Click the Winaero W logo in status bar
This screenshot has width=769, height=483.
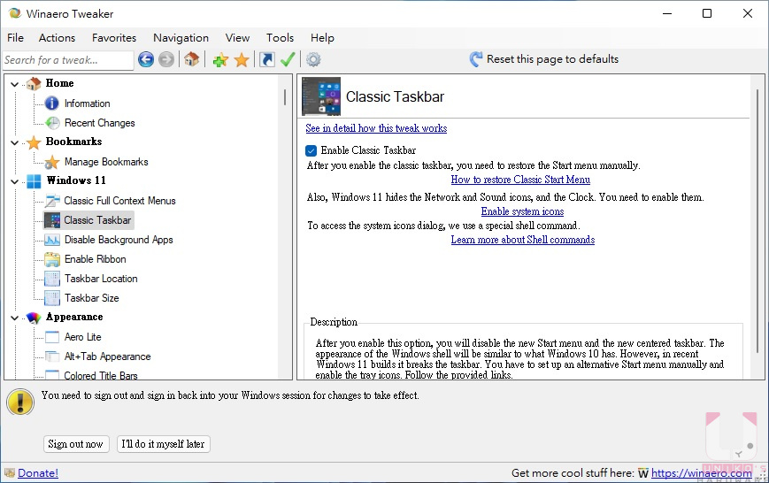tap(643, 473)
